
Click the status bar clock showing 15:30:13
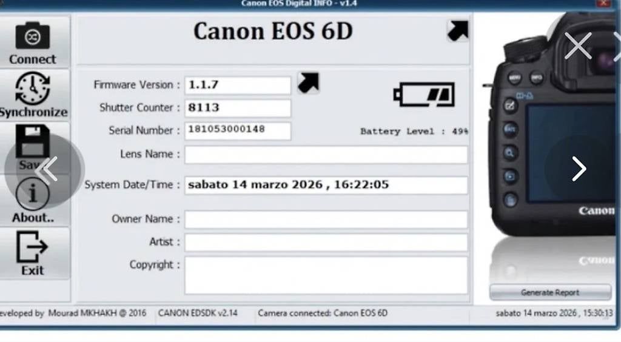554,313
